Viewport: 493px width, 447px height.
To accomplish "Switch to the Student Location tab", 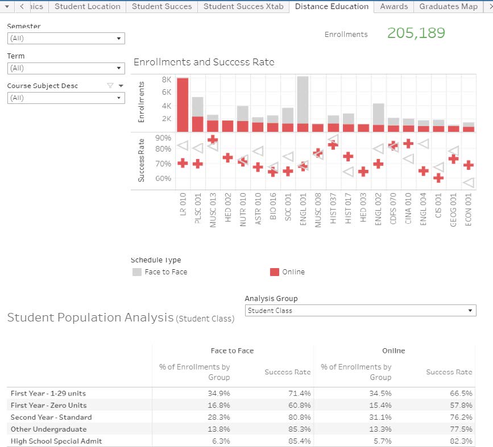I will 88,6.
